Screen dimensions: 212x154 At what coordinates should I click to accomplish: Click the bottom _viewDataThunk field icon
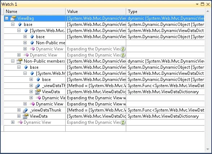click(x=25, y=110)
